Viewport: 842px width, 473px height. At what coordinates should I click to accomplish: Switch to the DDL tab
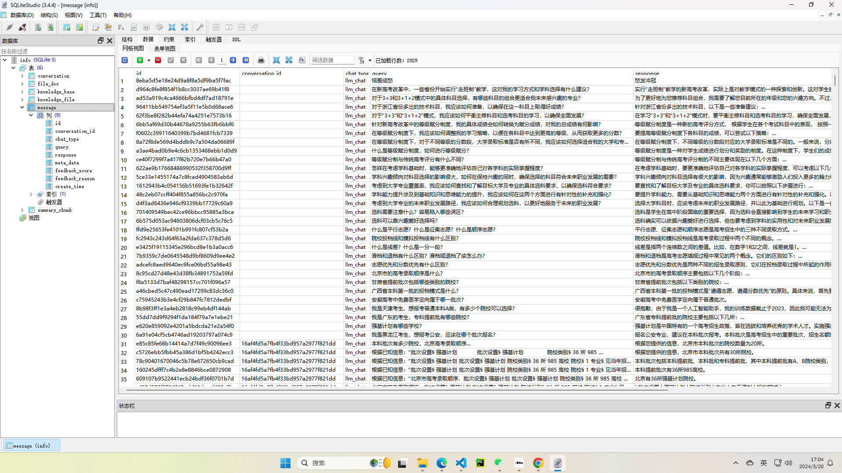tap(236, 39)
